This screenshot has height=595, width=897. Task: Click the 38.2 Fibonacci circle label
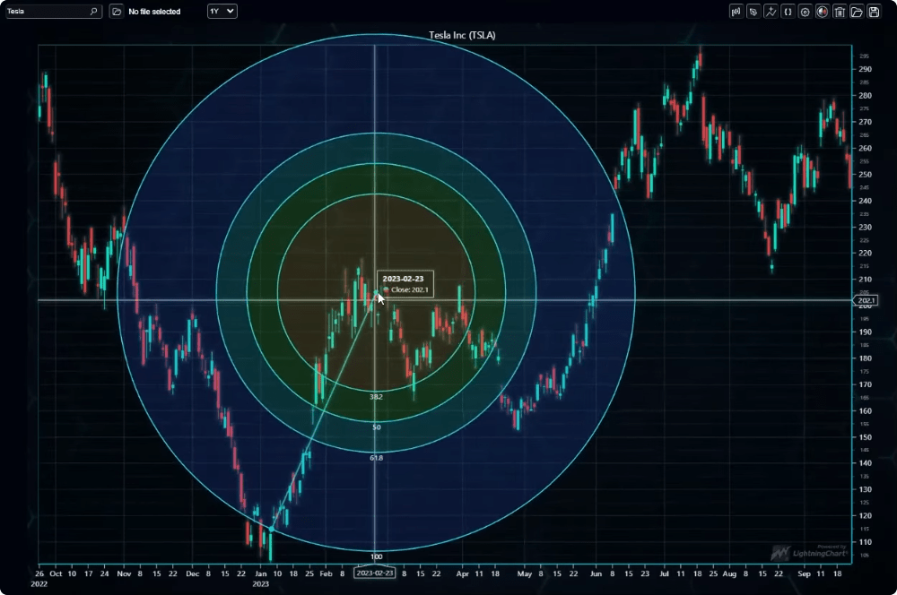tap(376, 397)
